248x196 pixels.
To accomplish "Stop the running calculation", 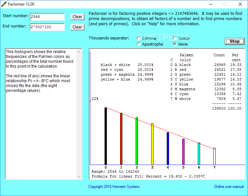I will [x=234, y=41].
